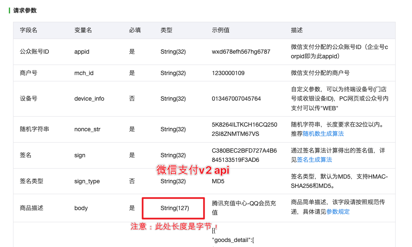Click the 示例值 column header

[221, 30]
